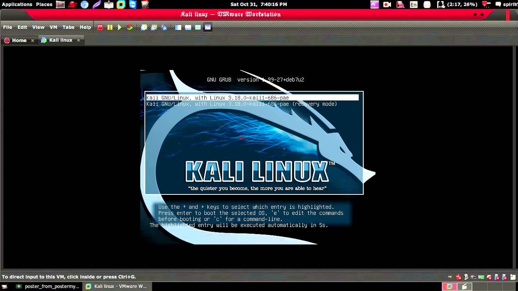518x291 pixels.
Task: Open the screenshot camera launcher in panel
Action: (x=109, y=4)
